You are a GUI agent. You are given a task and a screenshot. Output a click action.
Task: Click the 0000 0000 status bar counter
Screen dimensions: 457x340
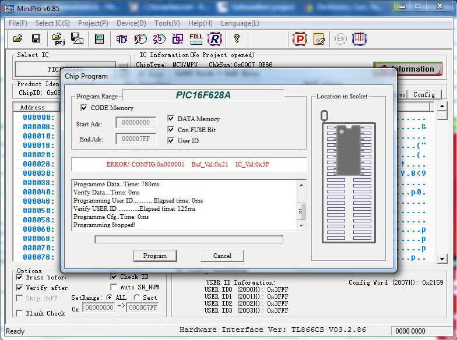click(410, 331)
